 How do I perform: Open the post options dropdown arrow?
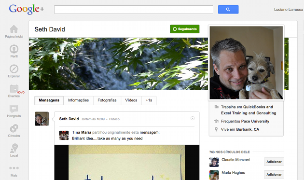(193, 118)
